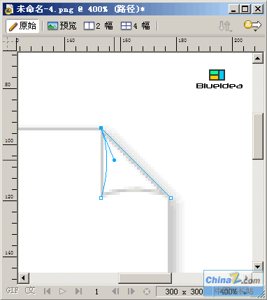
Task: Click the horizontal scrollbar thumb
Action: pyautogui.click(x=145, y=278)
